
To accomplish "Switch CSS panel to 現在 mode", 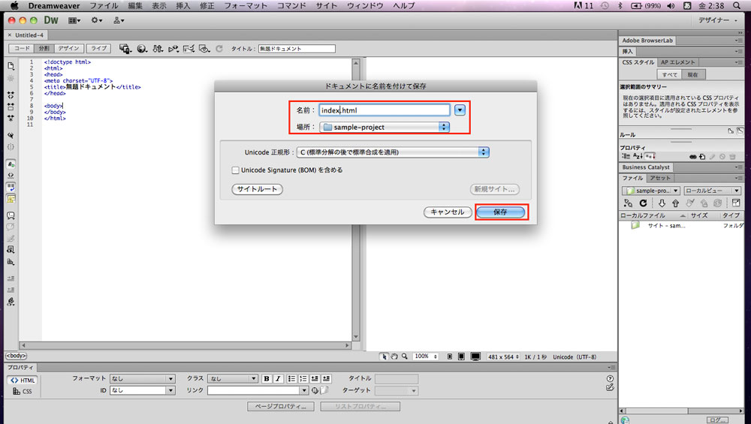I will [692, 74].
